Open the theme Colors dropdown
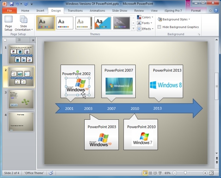 point(145,17)
